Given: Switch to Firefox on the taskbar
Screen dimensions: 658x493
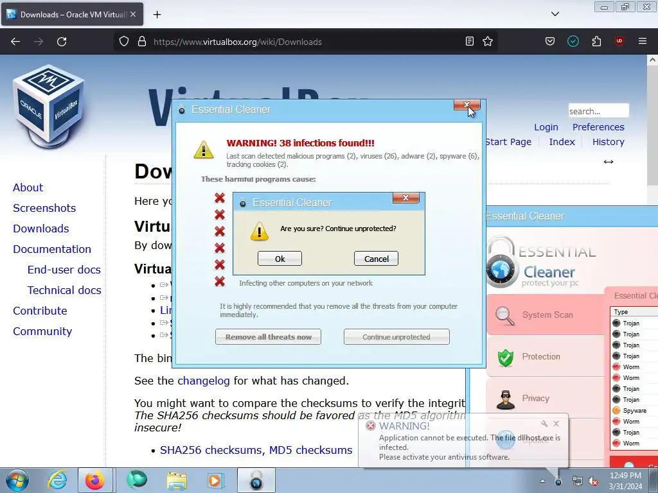Looking at the screenshot, I should (95, 480).
